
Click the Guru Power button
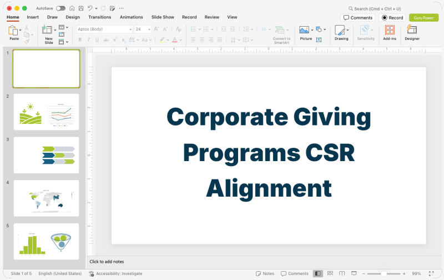423,18
